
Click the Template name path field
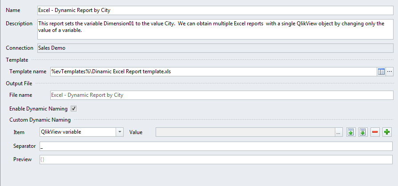pos(213,72)
